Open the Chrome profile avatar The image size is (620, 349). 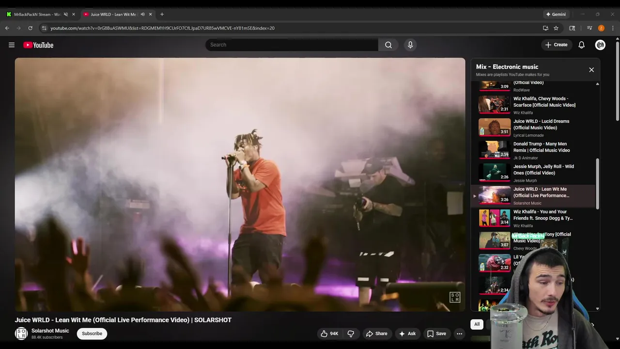601,28
